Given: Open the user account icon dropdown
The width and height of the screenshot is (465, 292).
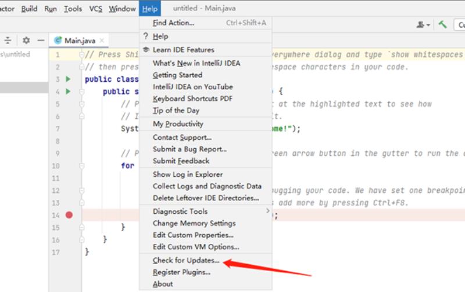Looking at the screenshot, I should pos(423,24).
